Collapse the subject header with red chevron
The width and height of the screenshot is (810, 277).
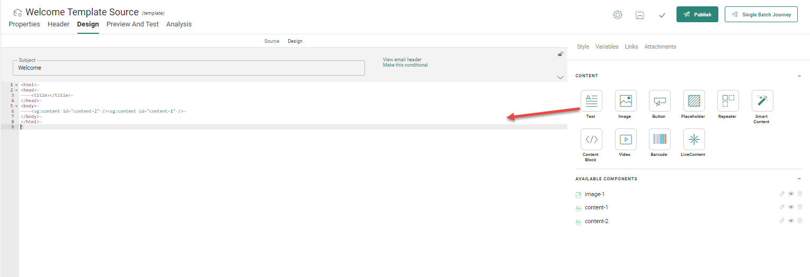tap(560, 78)
